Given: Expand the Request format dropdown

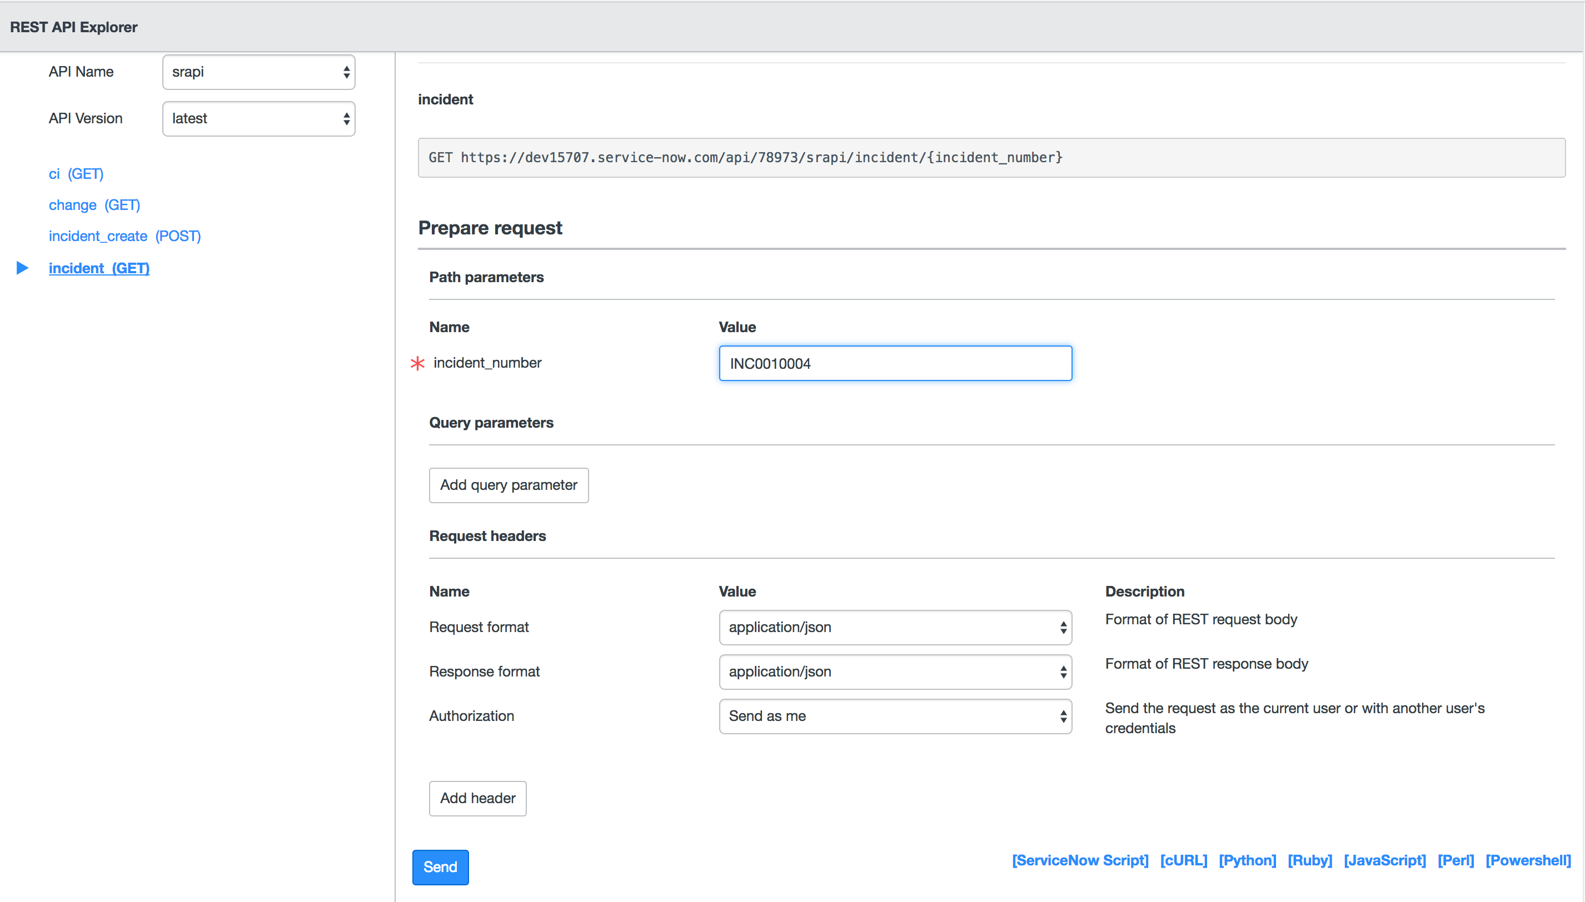Looking at the screenshot, I should 894,627.
